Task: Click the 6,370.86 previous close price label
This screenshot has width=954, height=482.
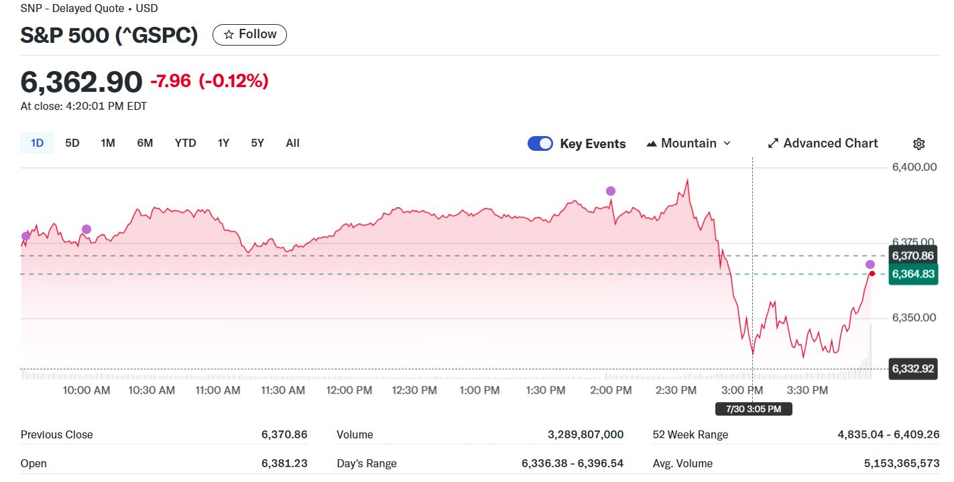Action: tap(912, 255)
